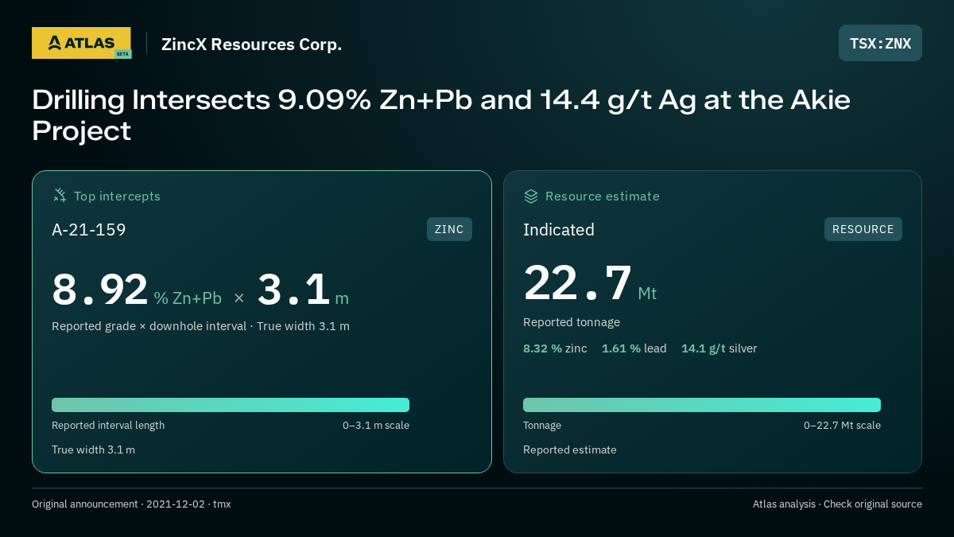954x537 pixels.
Task: Click Original announcement 2021-12-02 tmx text
Action: tap(131, 504)
